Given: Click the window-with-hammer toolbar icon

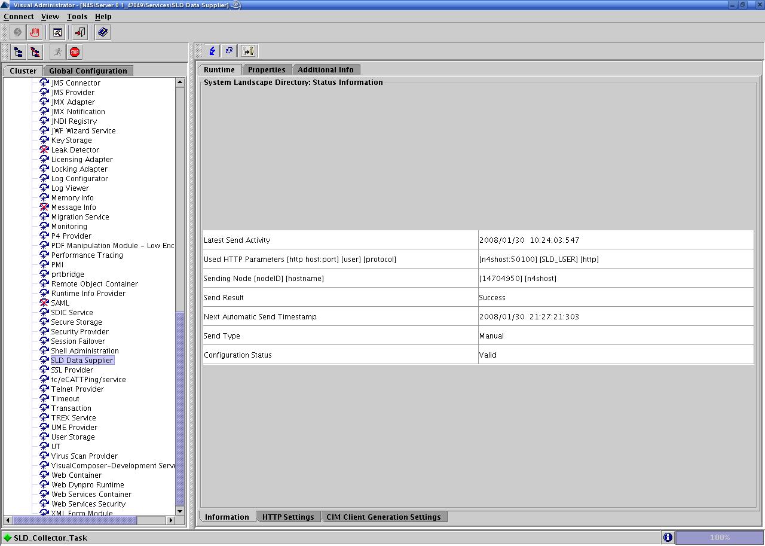Looking at the screenshot, I should 57,32.
